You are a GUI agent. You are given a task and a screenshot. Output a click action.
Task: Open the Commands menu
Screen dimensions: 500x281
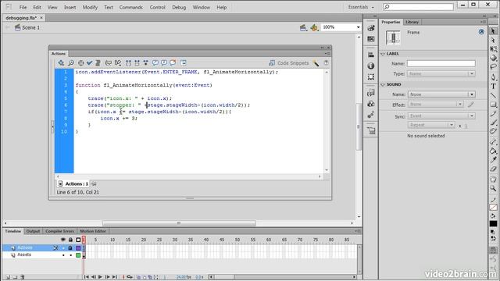click(x=130, y=7)
